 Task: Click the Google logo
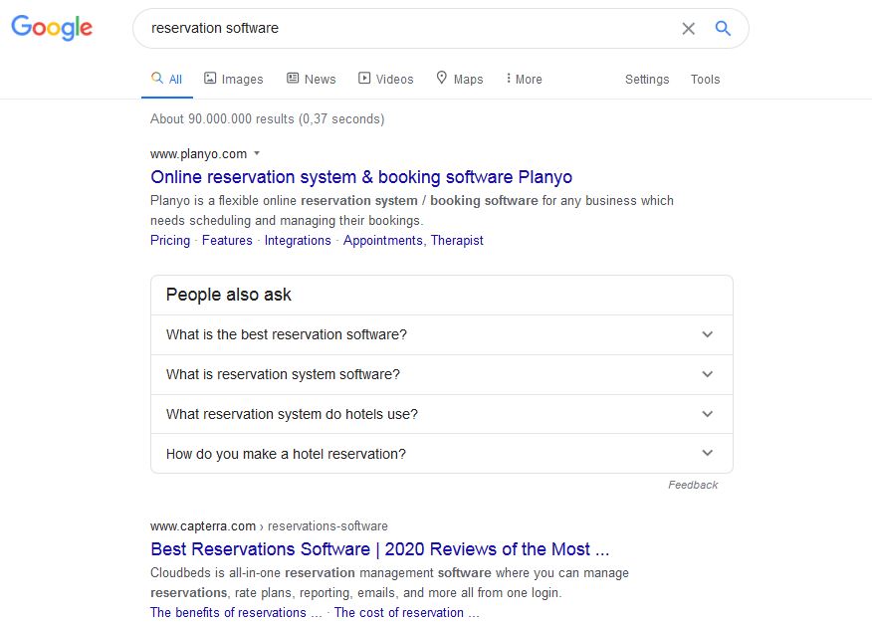click(52, 27)
